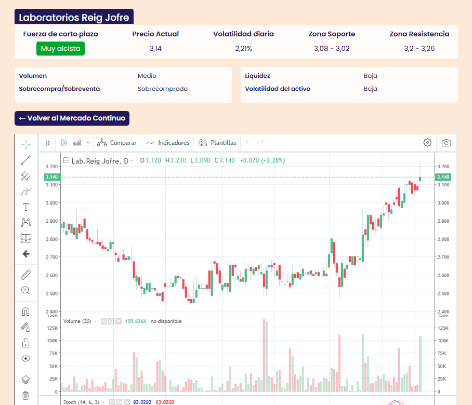Toggle hide all drawings eye icon
The width and height of the screenshot is (472, 405).
(x=26, y=358)
